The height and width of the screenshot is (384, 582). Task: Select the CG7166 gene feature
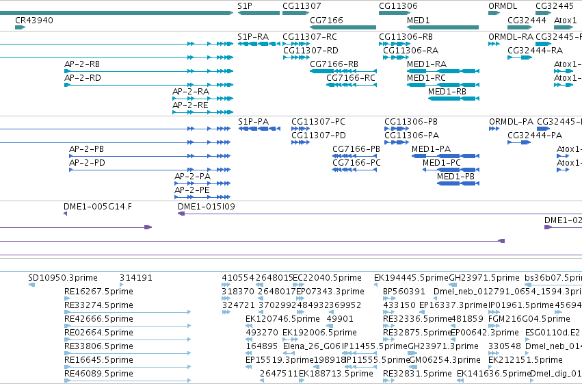(343, 27)
